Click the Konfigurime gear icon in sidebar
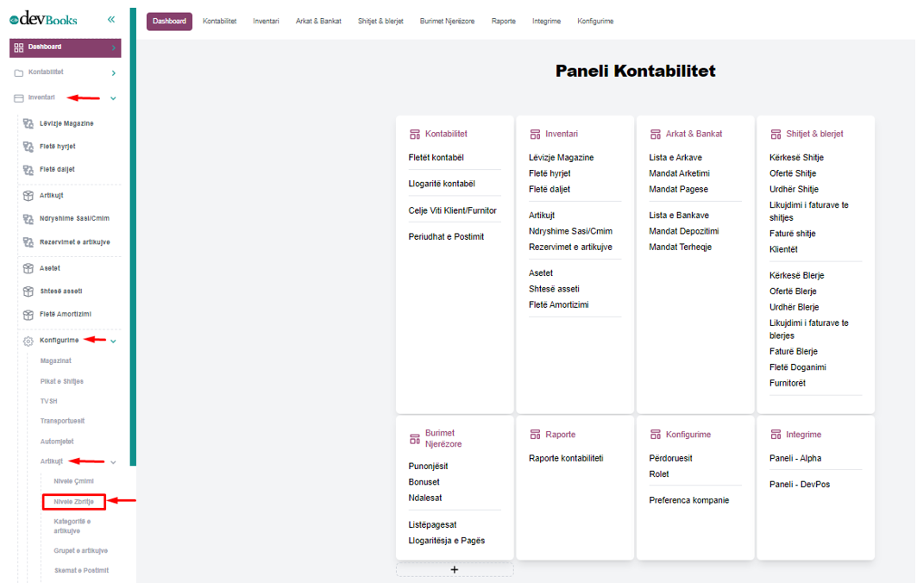917x583 pixels. pyautogui.click(x=28, y=341)
